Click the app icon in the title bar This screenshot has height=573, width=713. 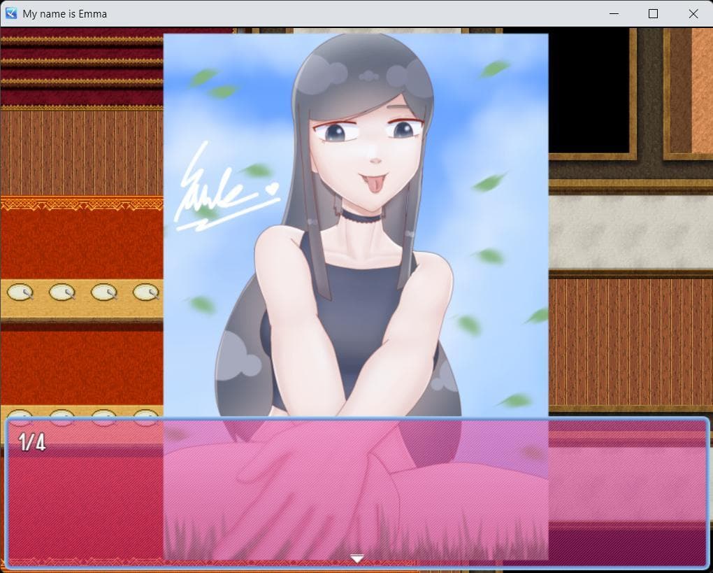coord(11,14)
